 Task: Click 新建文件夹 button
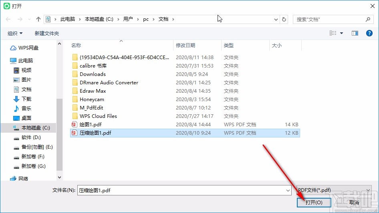pos(46,33)
